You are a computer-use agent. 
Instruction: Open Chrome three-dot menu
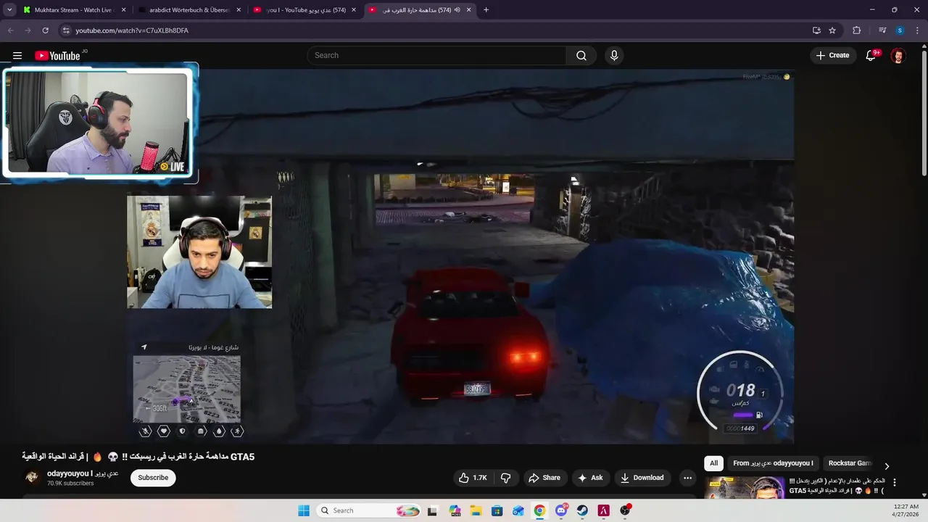coord(917,30)
